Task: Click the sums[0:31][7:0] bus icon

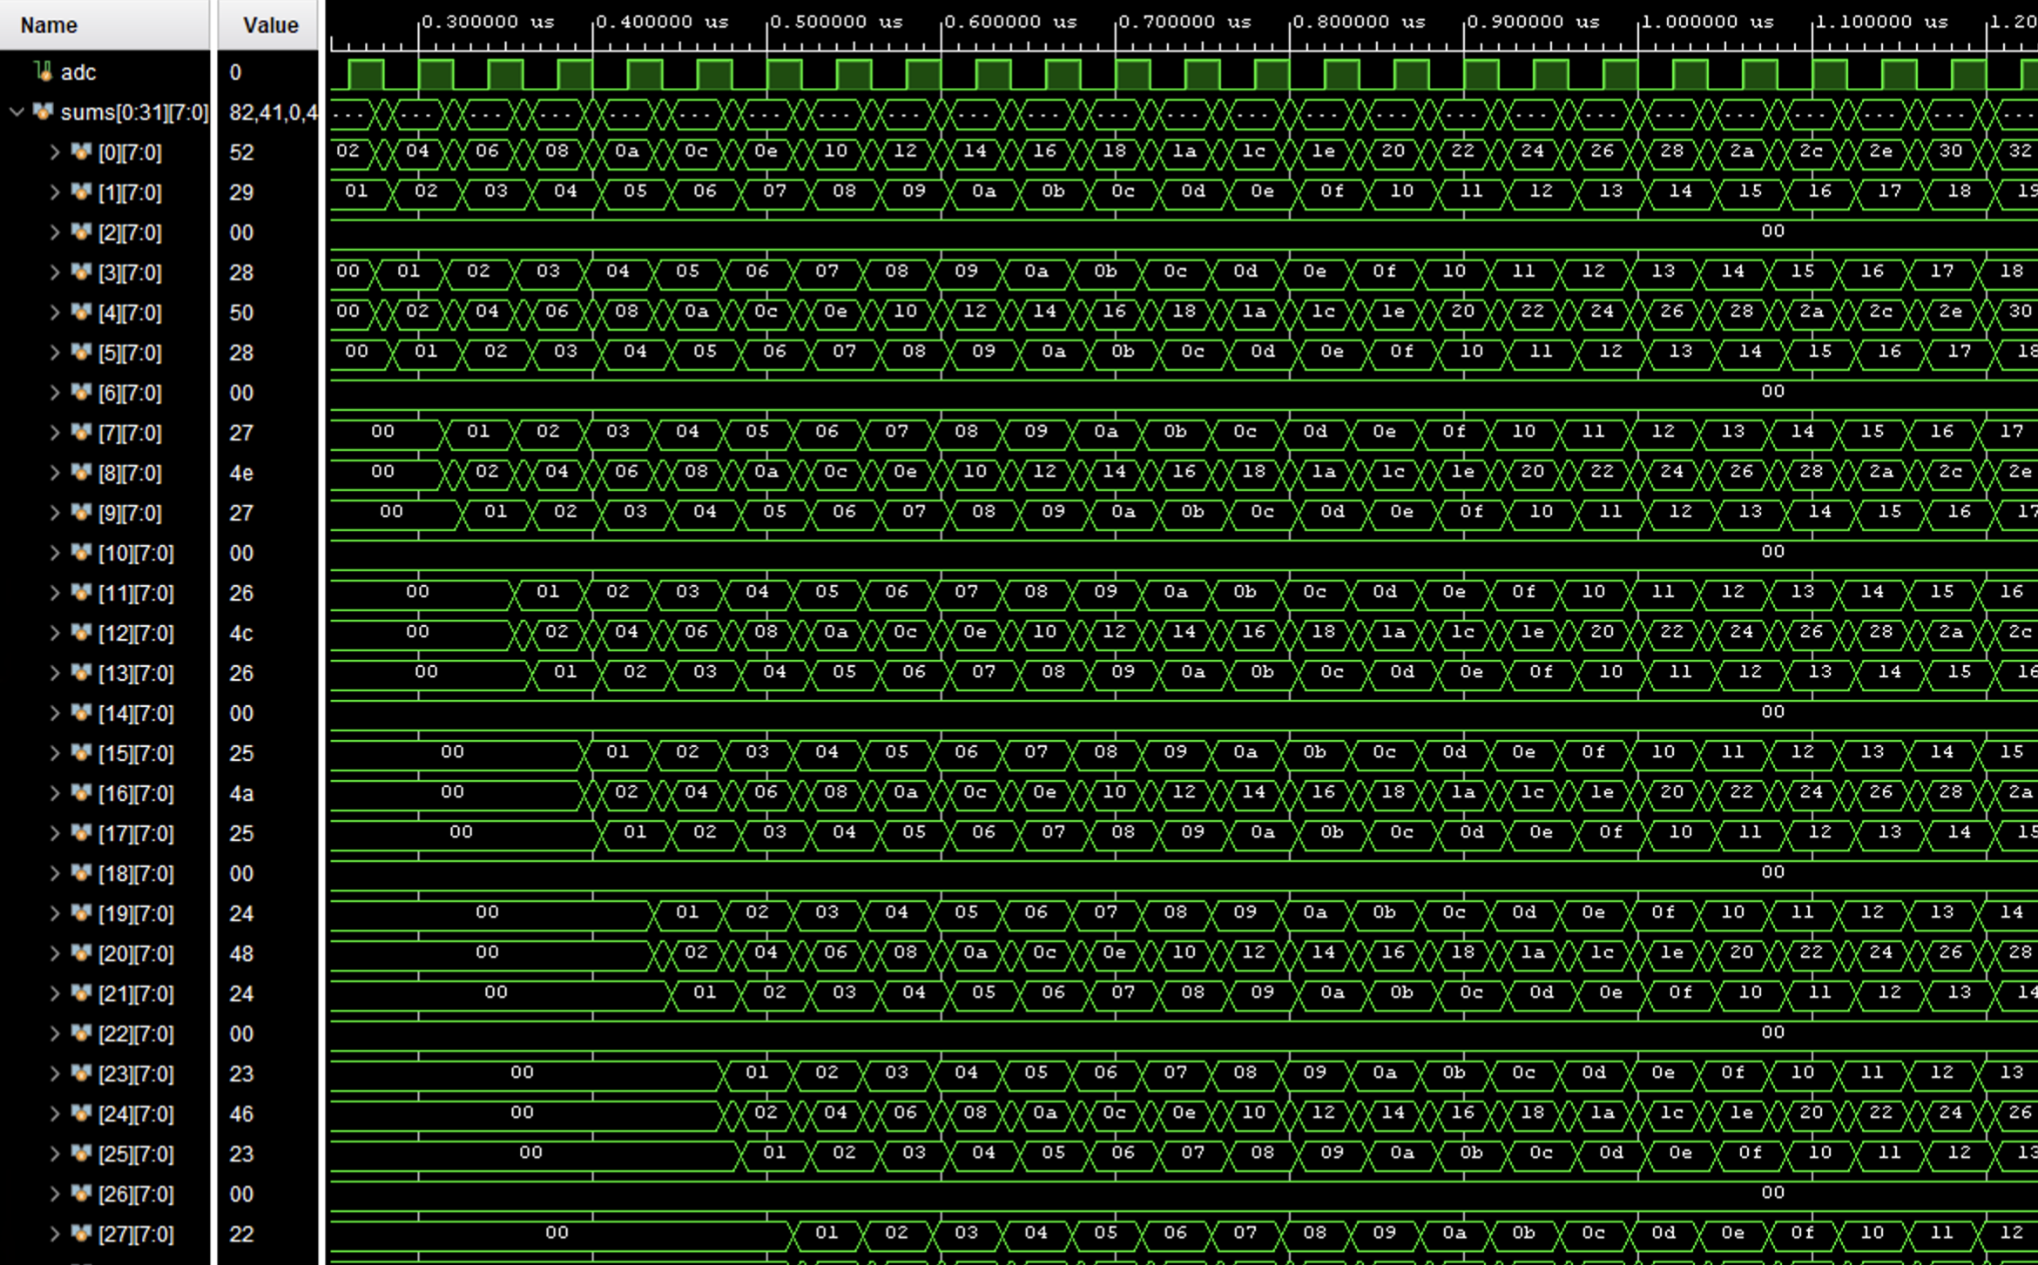Action: click(x=43, y=111)
